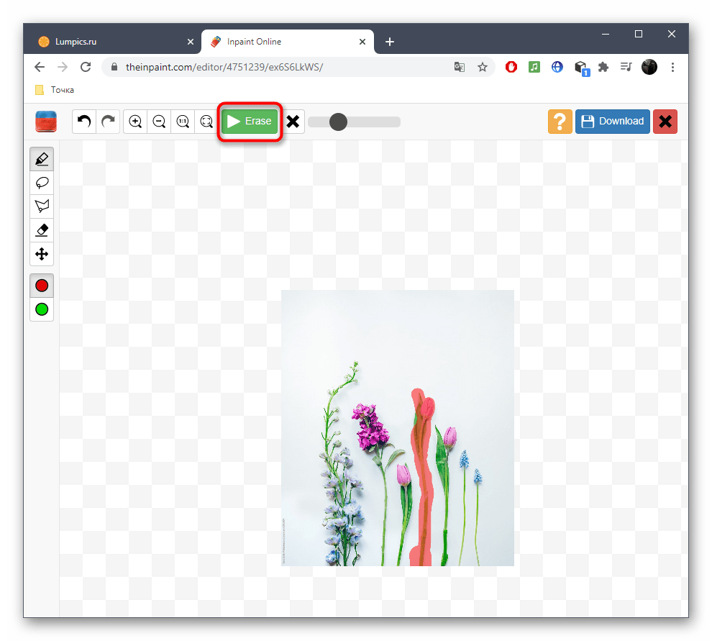712x641 pixels.
Task: Choose the red mask marker color
Action: [42, 286]
